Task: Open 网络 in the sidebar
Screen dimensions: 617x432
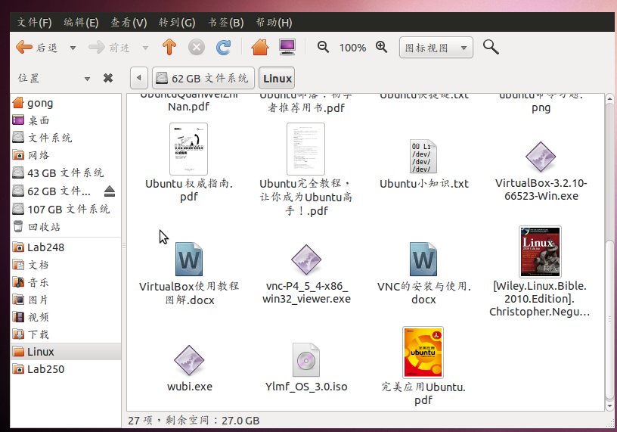Action: point(66,155)
